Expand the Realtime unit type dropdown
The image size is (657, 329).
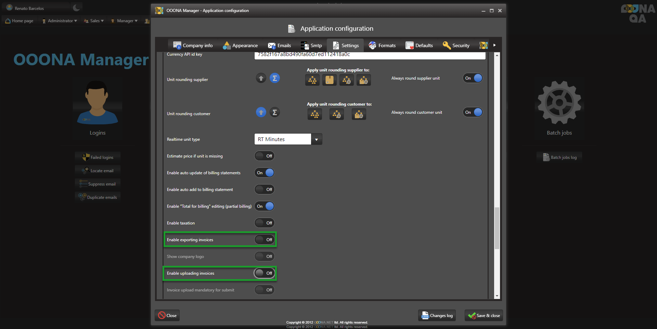click(x=316, y=139)
